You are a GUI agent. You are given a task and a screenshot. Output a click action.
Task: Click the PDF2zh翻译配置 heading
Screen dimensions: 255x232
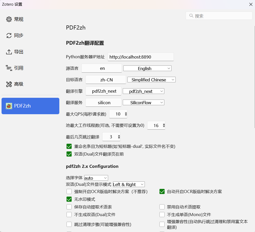pyautogui.click(x=85, y=43)
